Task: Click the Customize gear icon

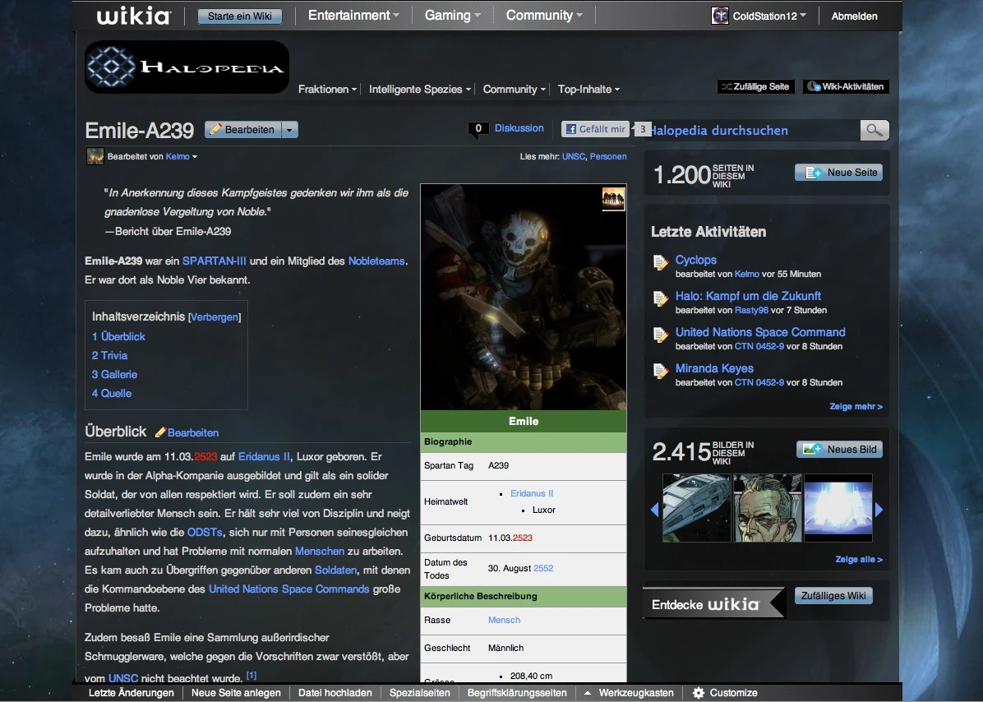Action: click(x=699, y=693)
